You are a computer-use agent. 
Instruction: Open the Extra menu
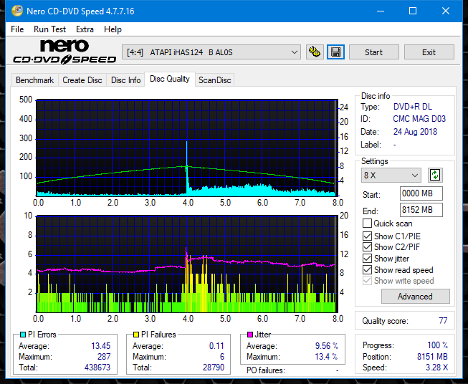coord(85,29)
